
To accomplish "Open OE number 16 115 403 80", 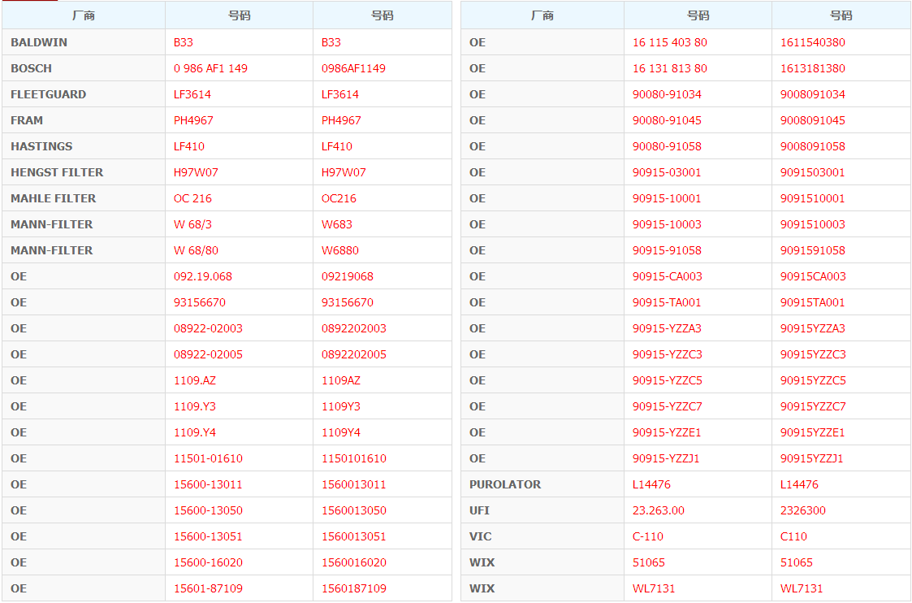I will tap(669, 42).
